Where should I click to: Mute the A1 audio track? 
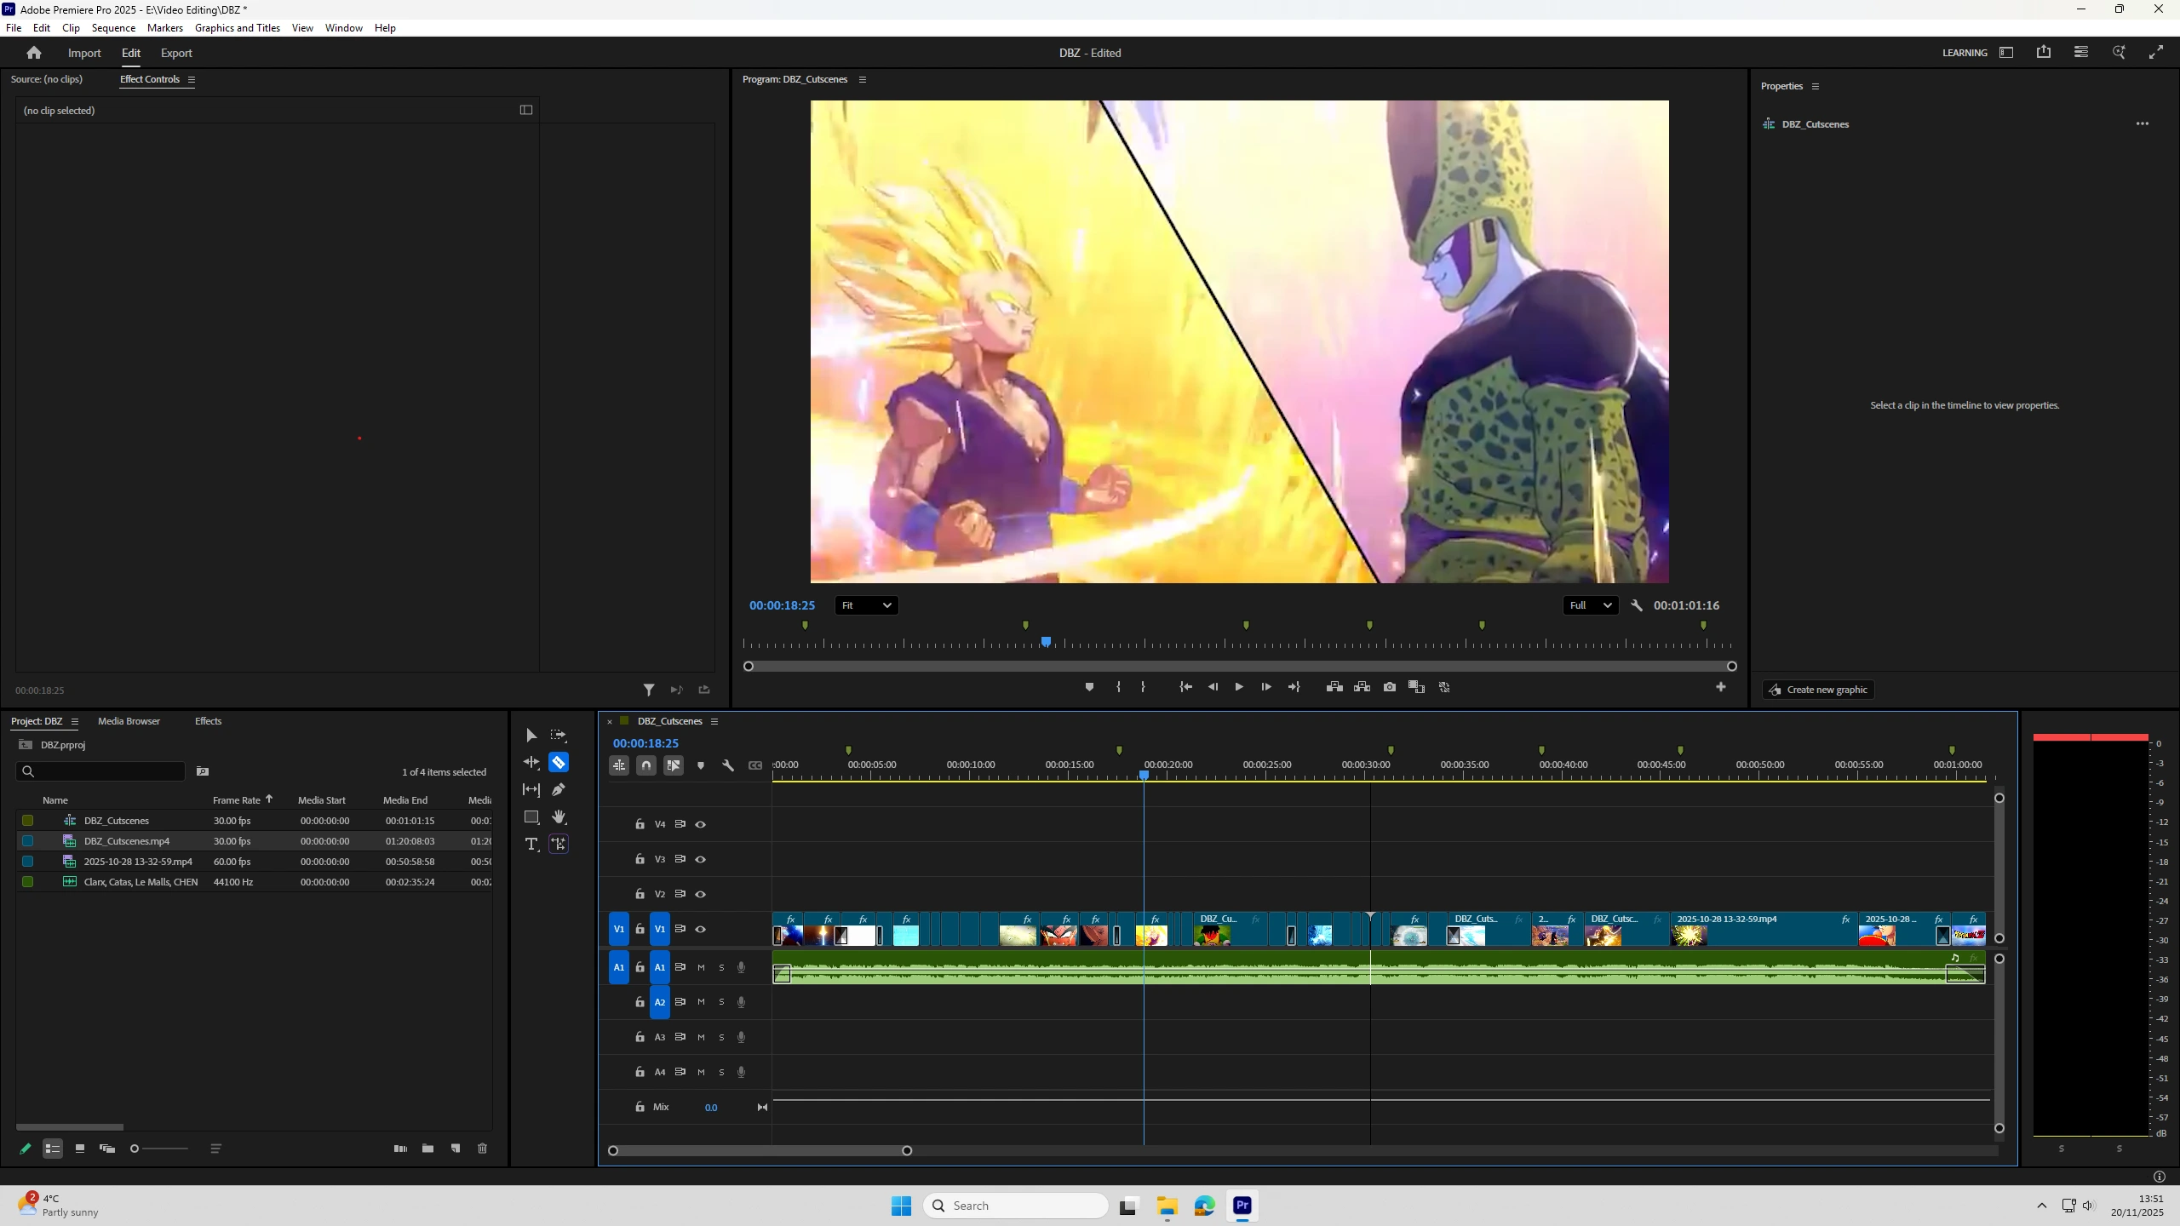701,967
